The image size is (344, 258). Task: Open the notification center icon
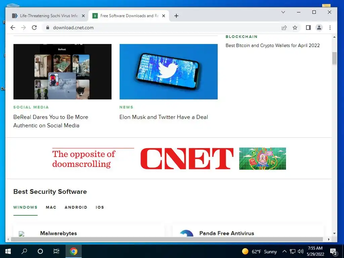(334, 252)
